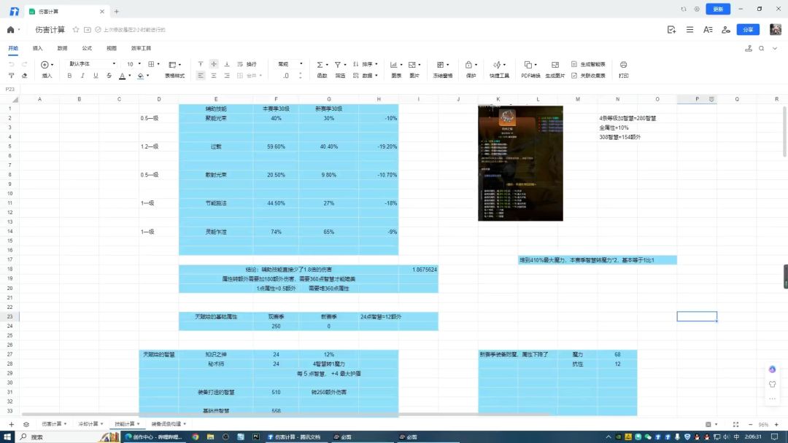788x443 pixels.
Task: Toggle strikethrough formatting
Action: click(109, 75)
